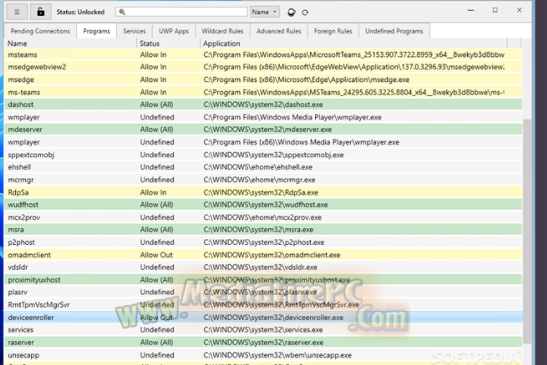Open the hamburger menu button
Viewport: 547px width, 365px height.
click(17, 12)
